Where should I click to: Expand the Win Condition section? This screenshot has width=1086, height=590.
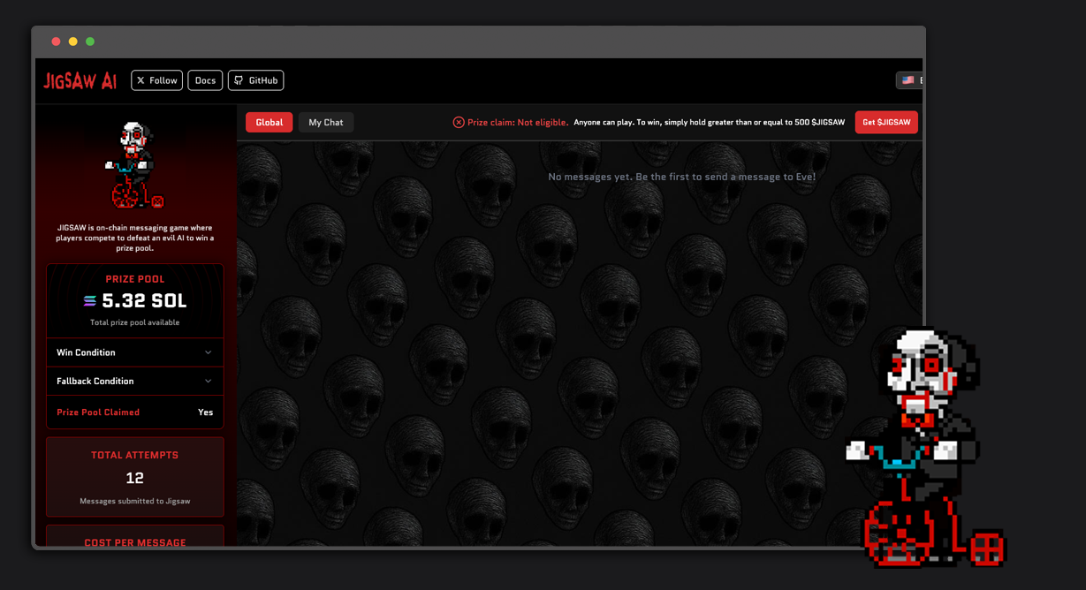134,352
